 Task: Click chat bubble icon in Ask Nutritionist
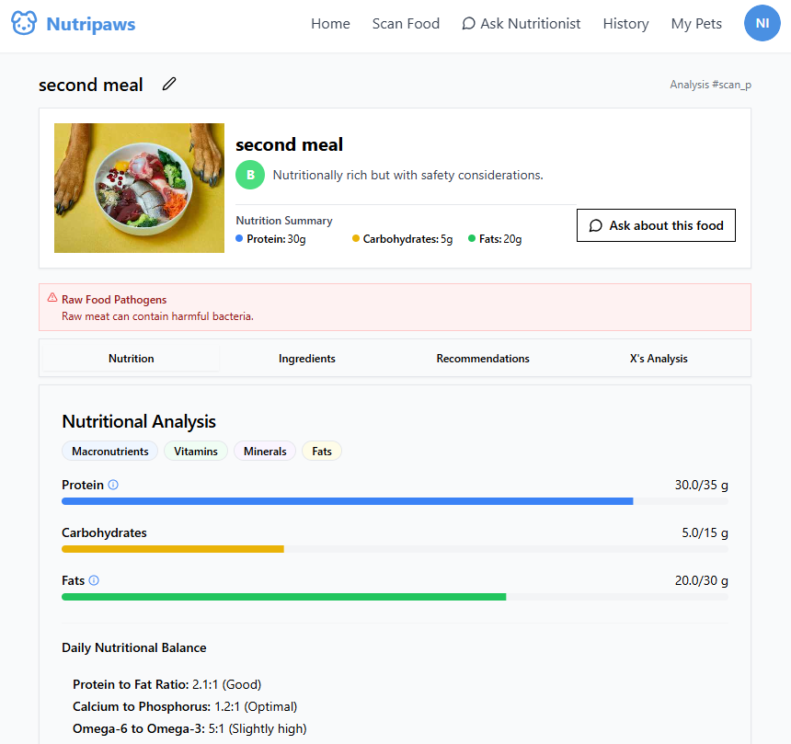pyautogui.click(x=469, y=24)
